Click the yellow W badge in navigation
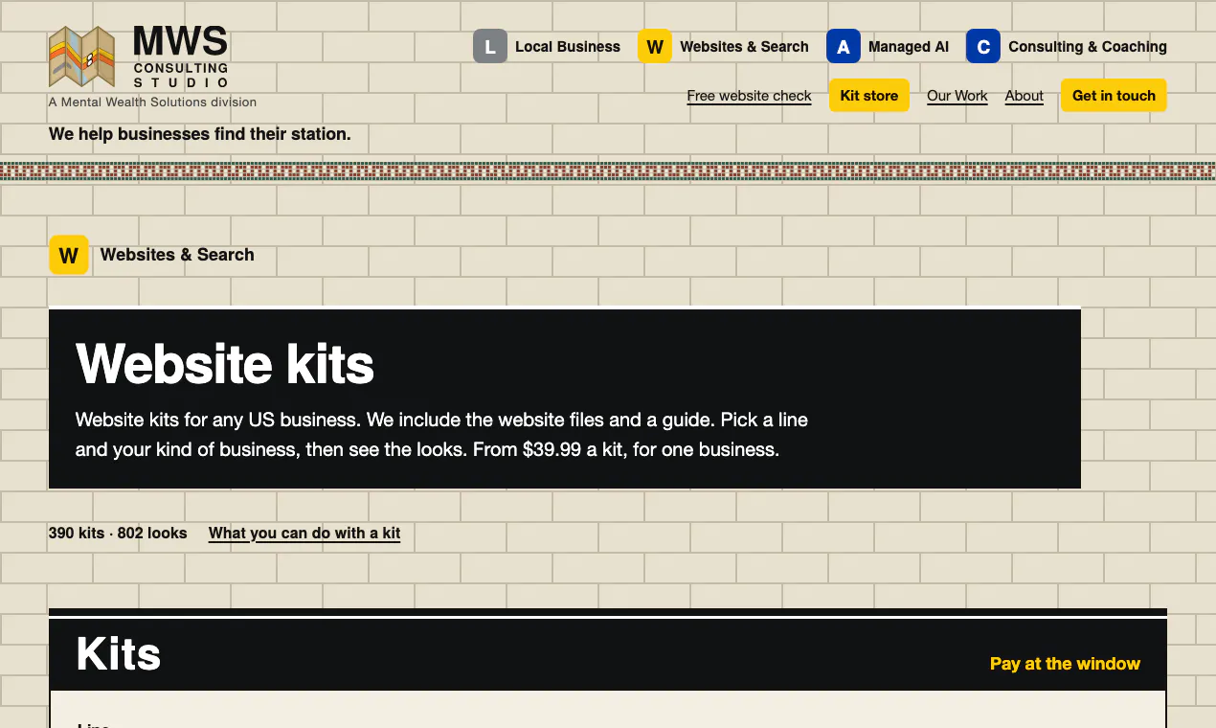 [x=655, y=46]
